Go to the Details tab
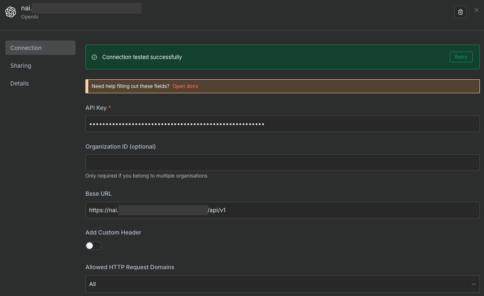The height and width of the screenshot is (296, 484). 19,83
